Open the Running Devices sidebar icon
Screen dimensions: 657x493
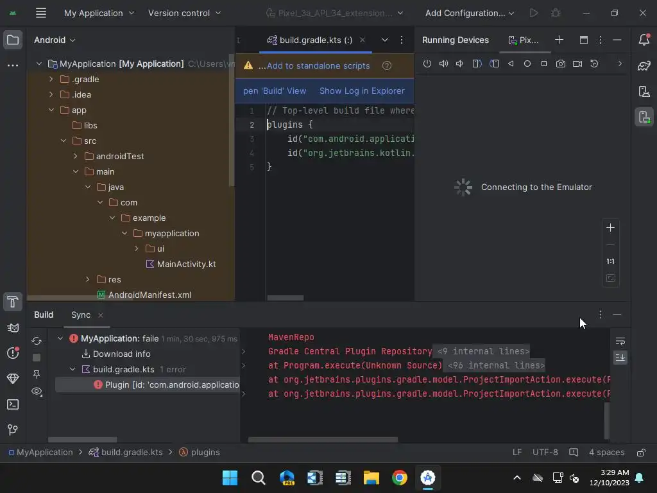644,117
